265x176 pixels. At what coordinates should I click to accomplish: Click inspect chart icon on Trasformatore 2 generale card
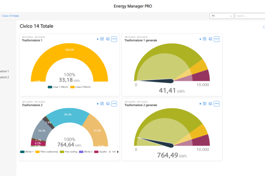click(210, 104)
